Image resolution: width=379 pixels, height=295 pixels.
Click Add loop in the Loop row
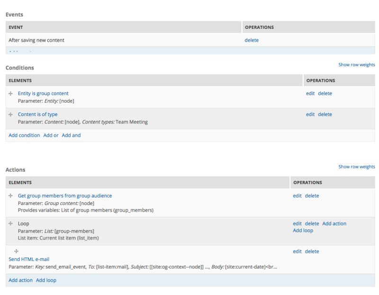click(x=303, y=231)
